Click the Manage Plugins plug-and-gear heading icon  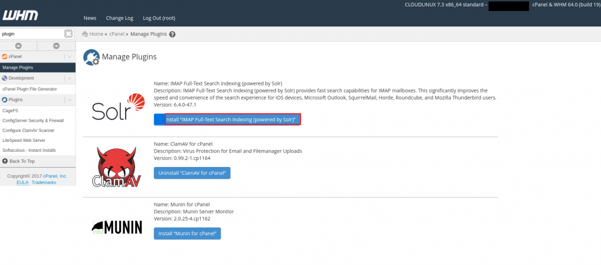pos(91,57)
